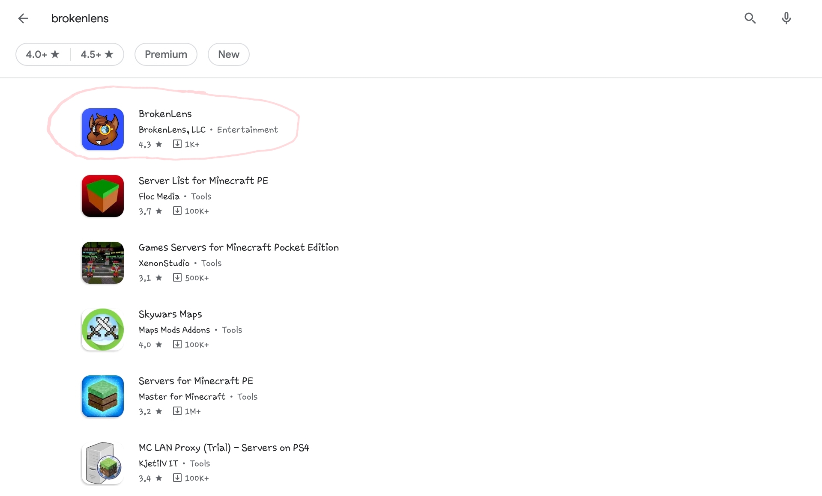Tap Servers for Minecraft PE block icon
This screenshot has height=496, width=822.
[103, 396]
